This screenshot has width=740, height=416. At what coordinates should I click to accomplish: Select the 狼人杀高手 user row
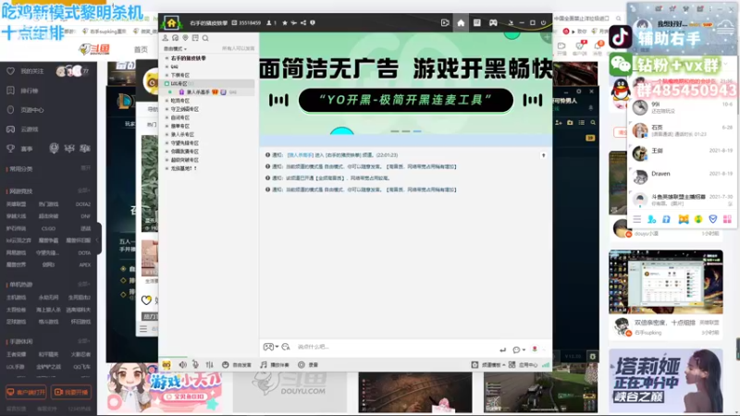209,92
